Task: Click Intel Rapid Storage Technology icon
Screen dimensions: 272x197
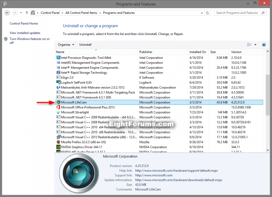Action: point(58,72)
